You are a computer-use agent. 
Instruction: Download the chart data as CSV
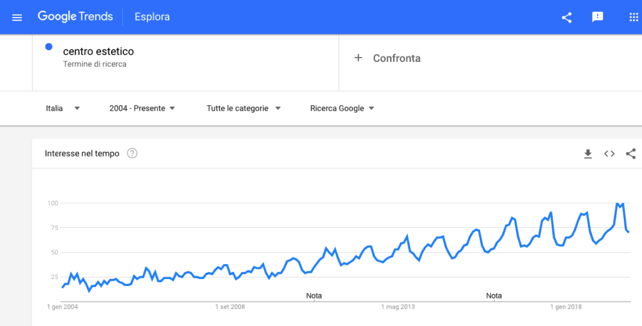pyautogui.click(x=588, y=153)
